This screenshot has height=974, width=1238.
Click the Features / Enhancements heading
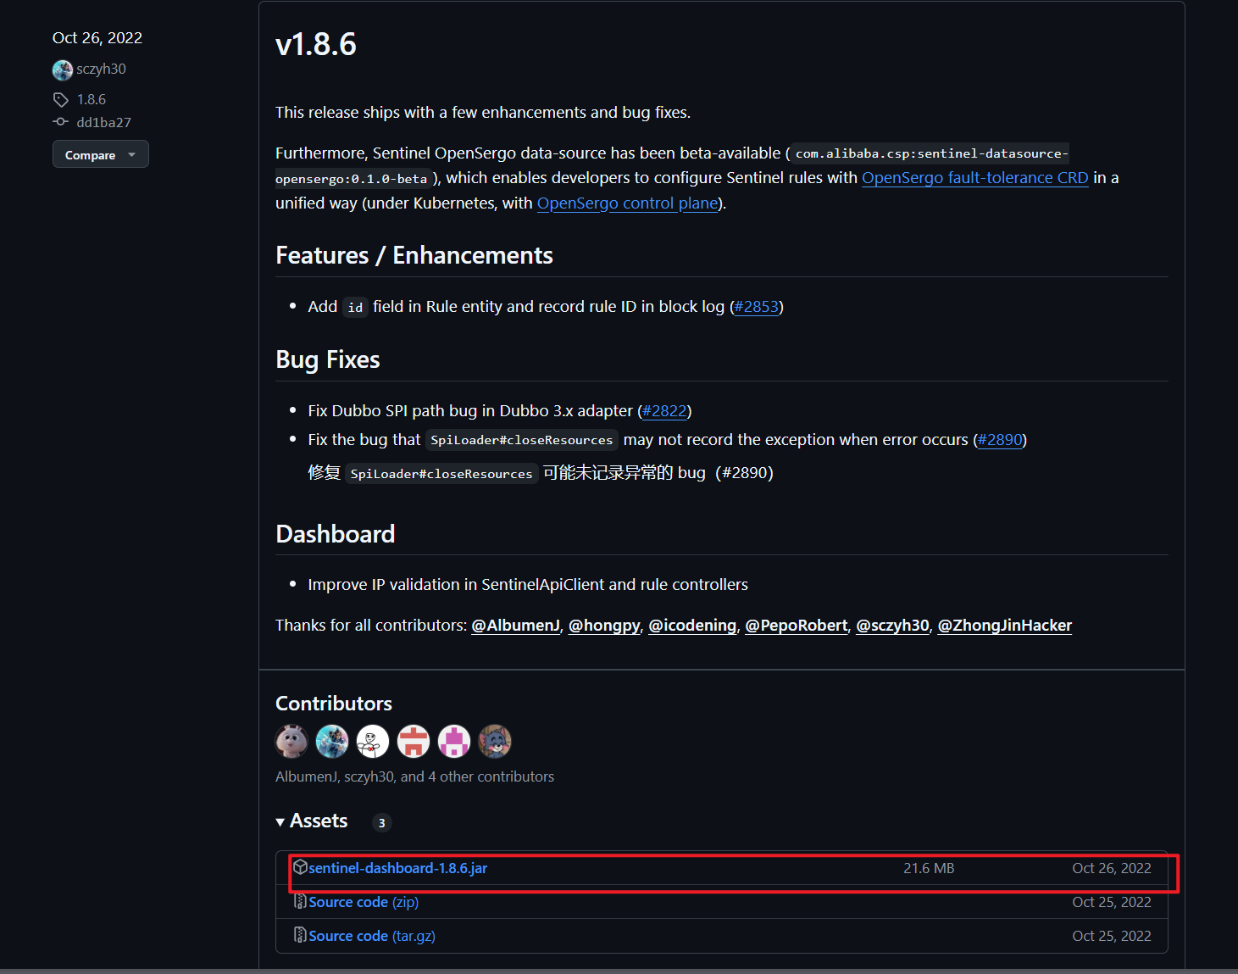(414, 255)
